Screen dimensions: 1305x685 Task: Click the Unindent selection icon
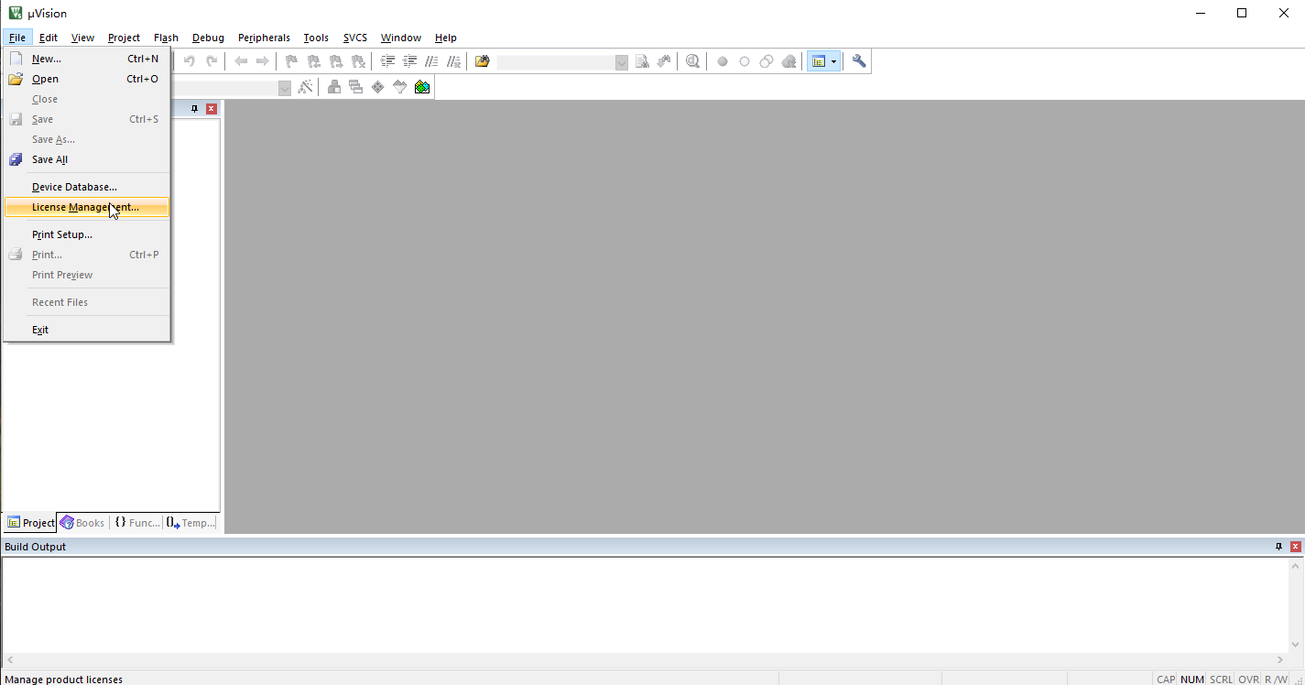point(409,61)
